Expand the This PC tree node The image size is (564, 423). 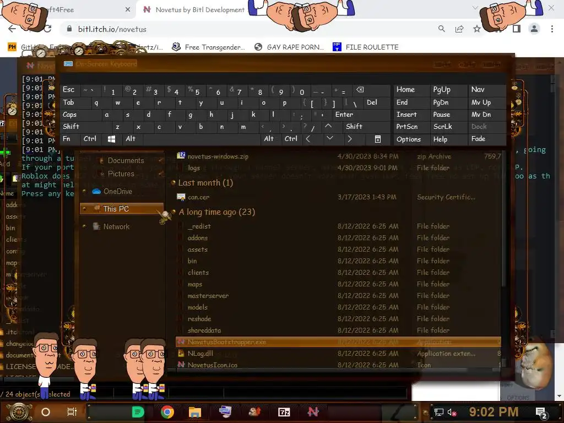tap(84, 209)
